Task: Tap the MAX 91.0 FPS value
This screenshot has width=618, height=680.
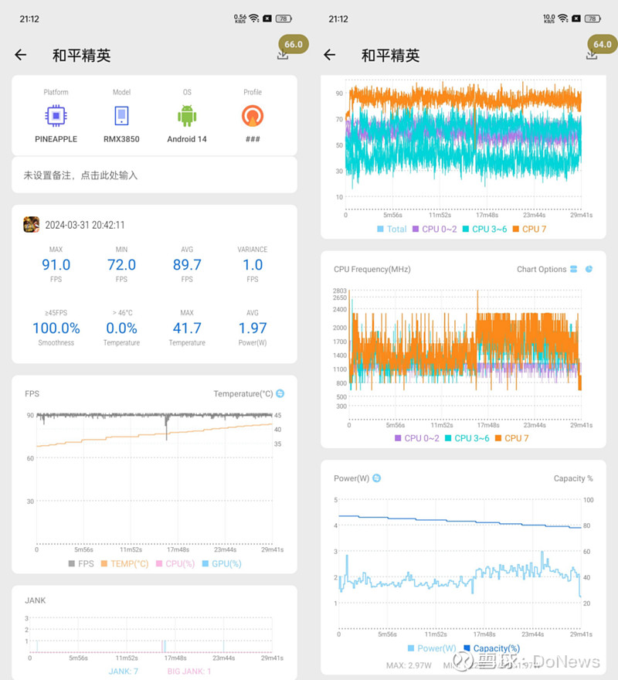Action: [56, 264]
